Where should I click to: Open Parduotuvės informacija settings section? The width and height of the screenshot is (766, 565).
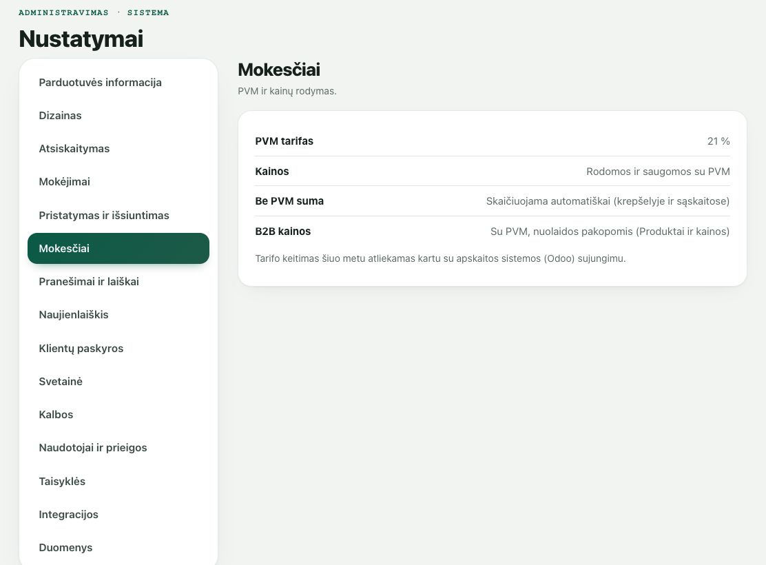118,83
